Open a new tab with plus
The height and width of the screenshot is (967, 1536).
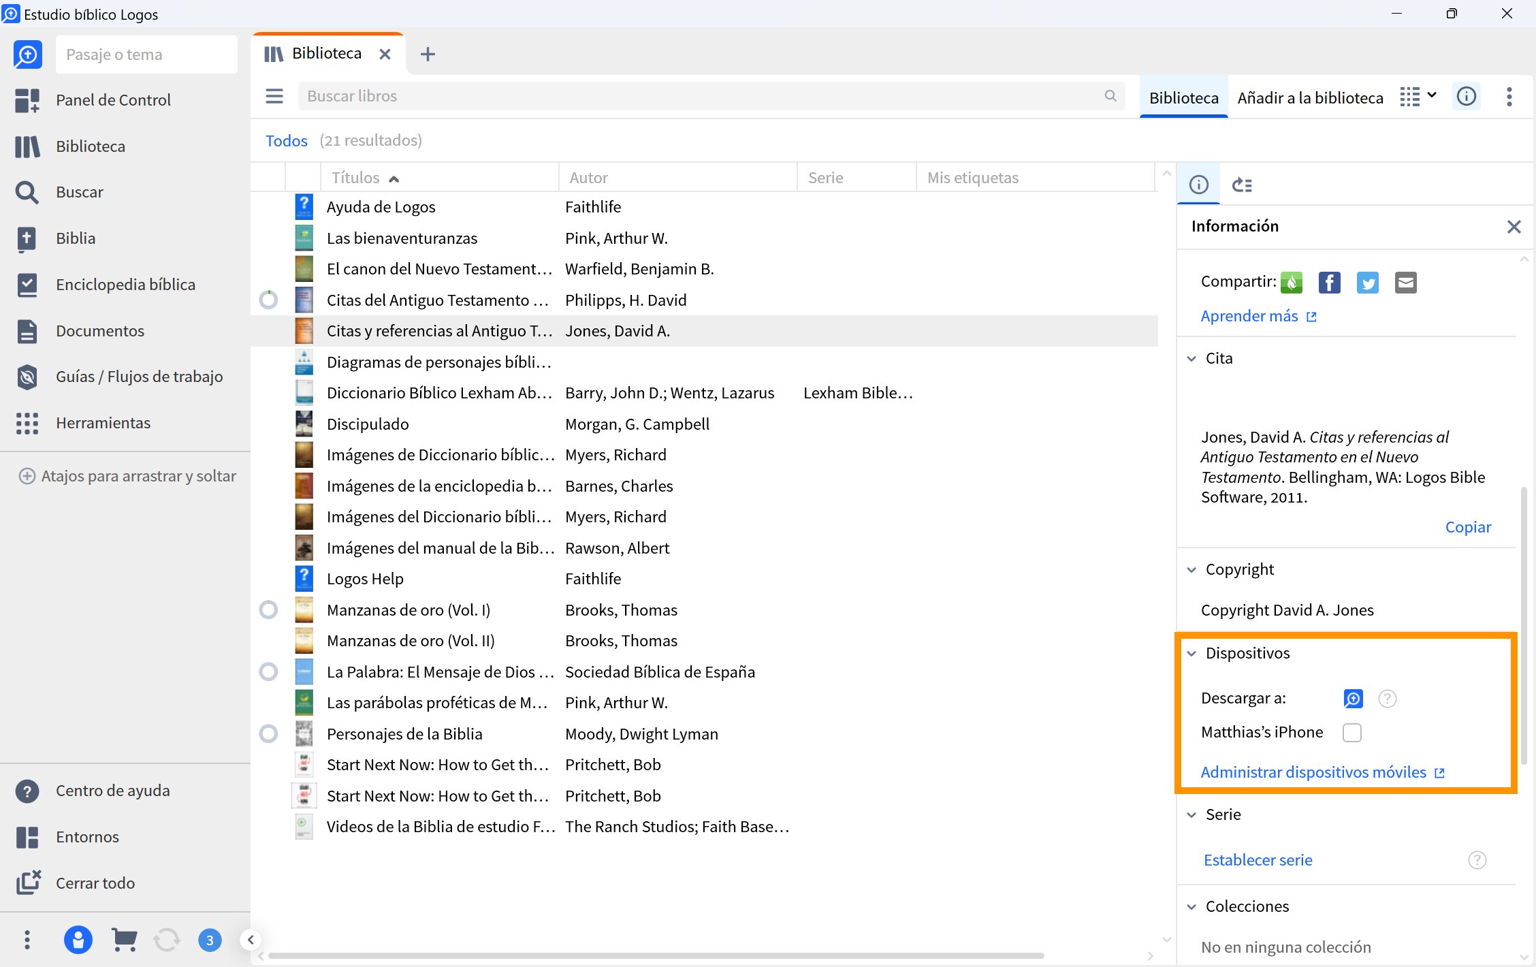[428, 54]
